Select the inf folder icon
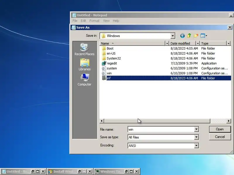This screenshot has height=175, width=234. (104, 78)
